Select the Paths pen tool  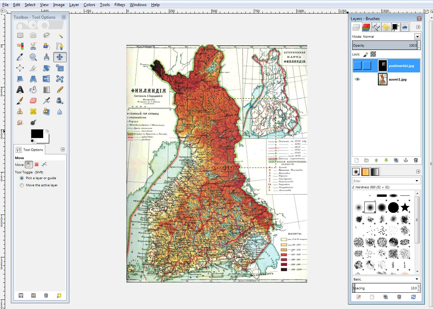coord(60,46)
